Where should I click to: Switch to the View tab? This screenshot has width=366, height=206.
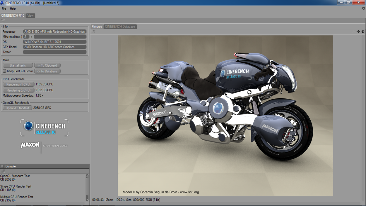(x=30, y=15)
